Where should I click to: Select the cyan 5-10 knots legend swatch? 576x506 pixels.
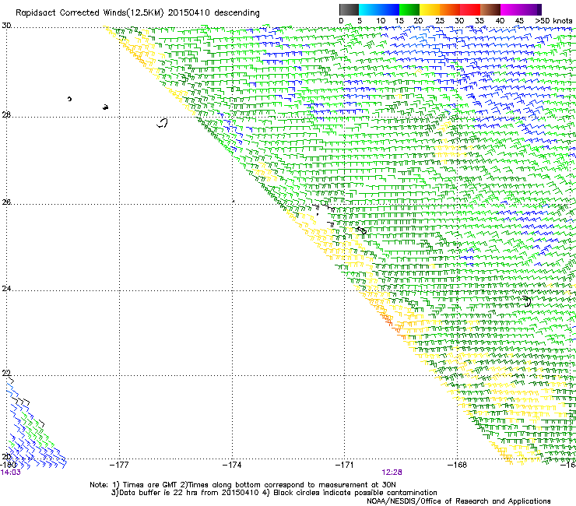pos(369,9)
